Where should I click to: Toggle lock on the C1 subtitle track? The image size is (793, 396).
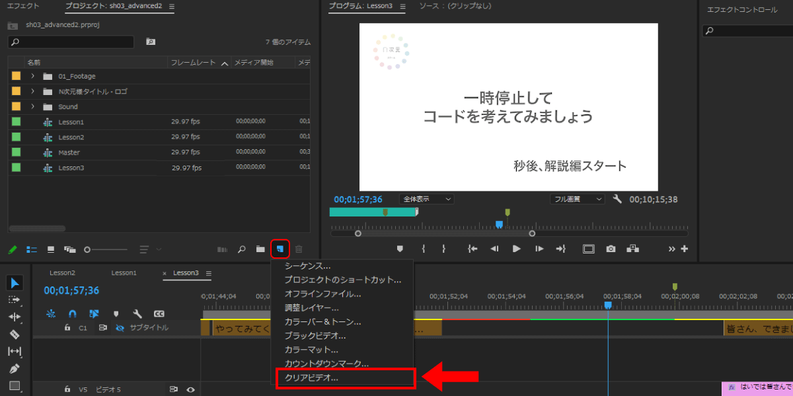[x=67, y=327]
